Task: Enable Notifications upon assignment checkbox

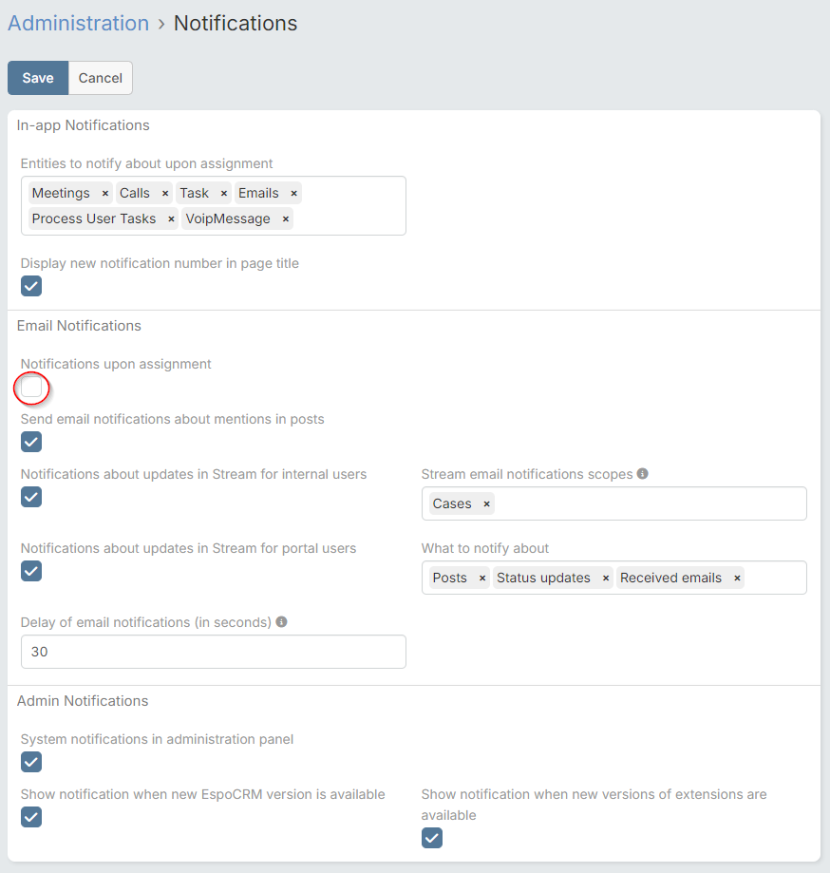Action: pos(31,388)
